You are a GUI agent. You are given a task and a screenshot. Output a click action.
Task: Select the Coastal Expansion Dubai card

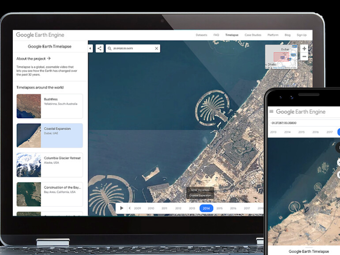49,135
